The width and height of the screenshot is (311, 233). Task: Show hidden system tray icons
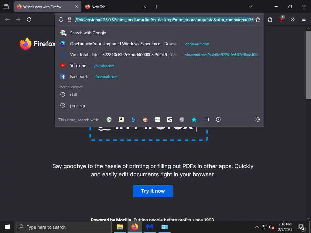(257, 227)
